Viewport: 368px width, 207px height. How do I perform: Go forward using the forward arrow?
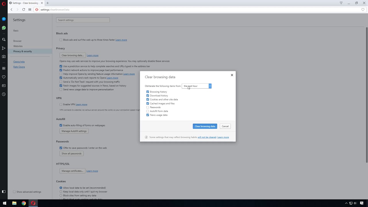click(x=17, y=9)
